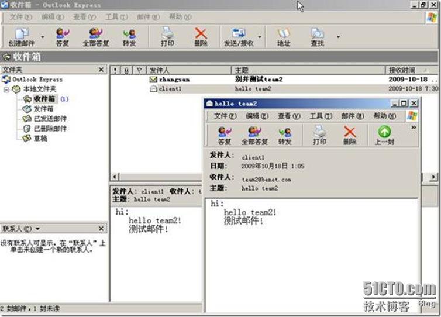
Task: Select unread message from zhangsan
Action: coord(274,80)
